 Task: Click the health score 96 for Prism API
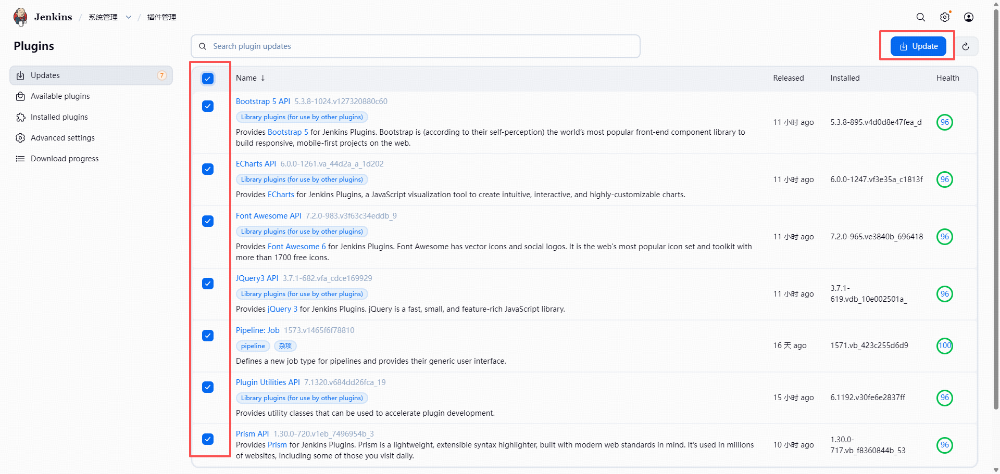945,445
